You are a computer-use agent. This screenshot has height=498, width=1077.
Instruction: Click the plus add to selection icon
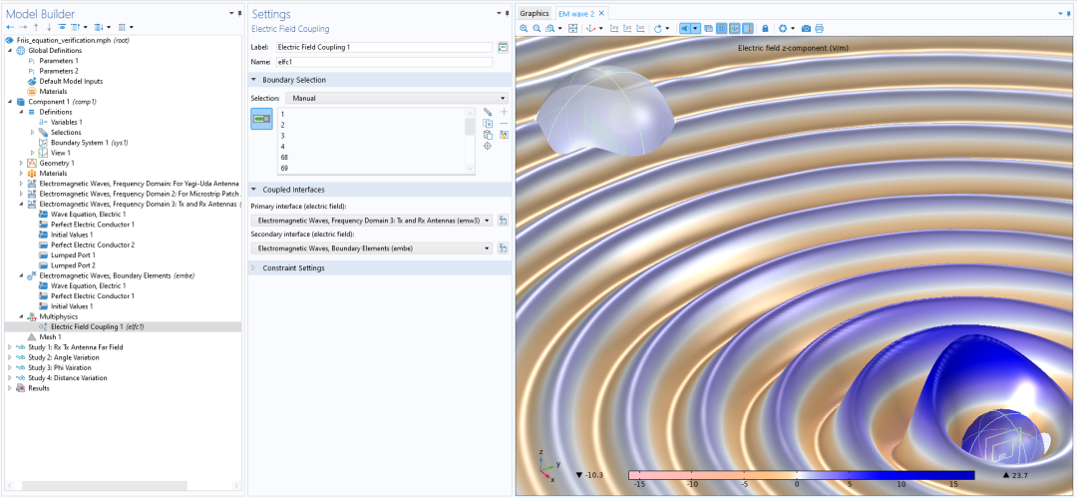tap(504, 112)
